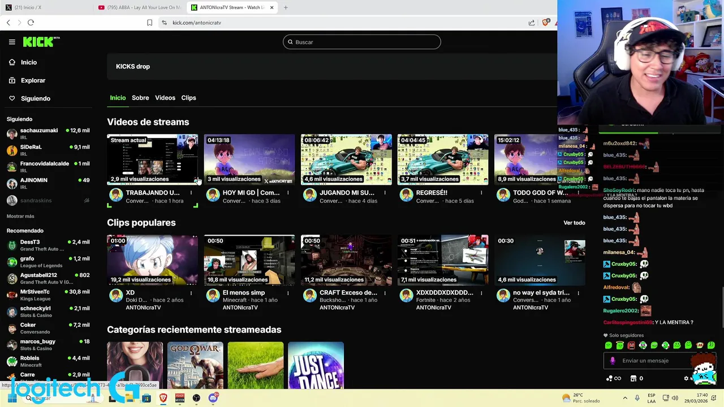Viewport: 724px width, 407px height.
Task: Open options for El menos simp clip
Action: coord(288,293)
